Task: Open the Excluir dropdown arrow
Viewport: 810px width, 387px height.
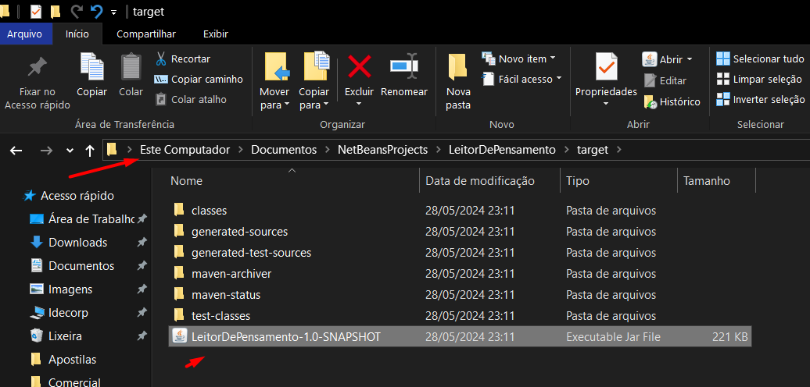Action: tap(359, 104)
